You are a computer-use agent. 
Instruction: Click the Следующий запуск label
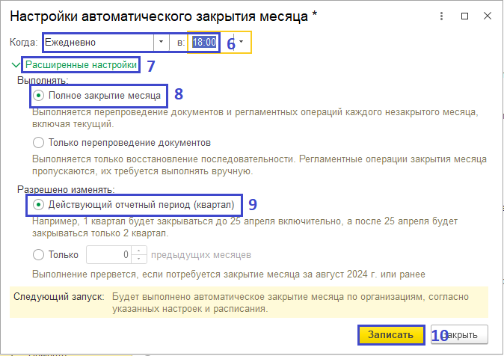pos(59,297)
